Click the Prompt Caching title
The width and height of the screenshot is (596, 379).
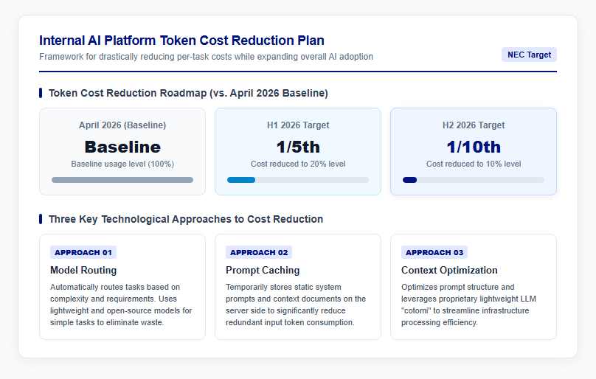[x=263, y=271]
